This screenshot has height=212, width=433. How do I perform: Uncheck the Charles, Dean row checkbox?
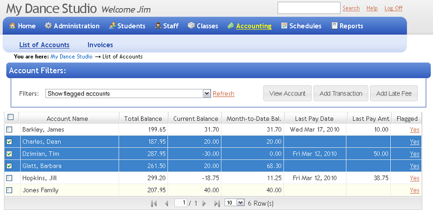(10, 141)
